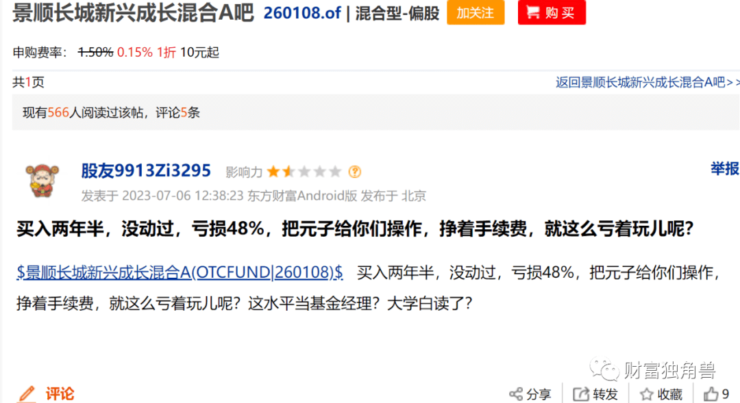This screenshot has height=403, width=740.
Task: Click the thumbs-up like icon
Action: click(x=711, y=394)
